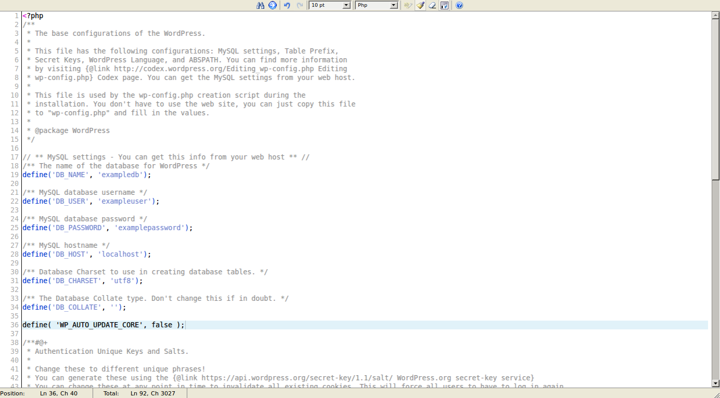Open the 10 pt font size dropdown
Viewport: 720px width, 398px height.
pyautogui.click(x=330, y=5)
